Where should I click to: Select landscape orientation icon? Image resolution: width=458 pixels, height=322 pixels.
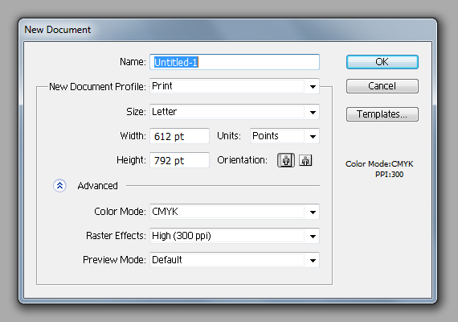[x=305, y=160]
